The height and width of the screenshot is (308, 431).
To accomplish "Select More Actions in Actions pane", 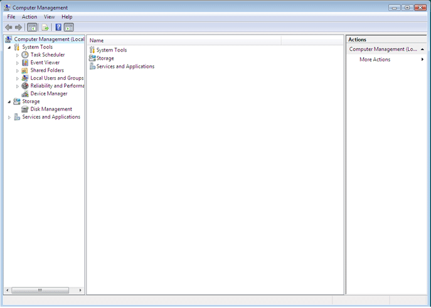I will point(375,60).
